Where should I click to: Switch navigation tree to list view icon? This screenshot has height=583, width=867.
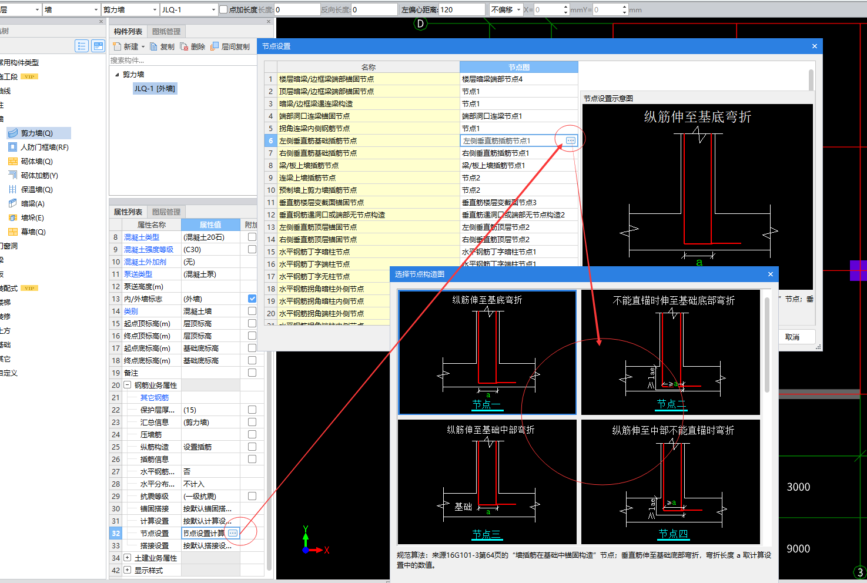[82, 46]
